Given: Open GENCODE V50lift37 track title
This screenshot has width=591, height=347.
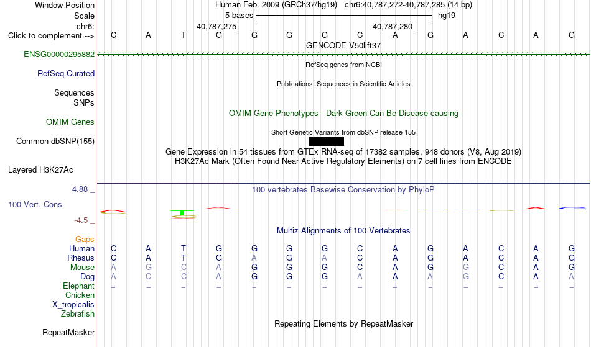Looking at the screenshot, I should pos(343,45).
